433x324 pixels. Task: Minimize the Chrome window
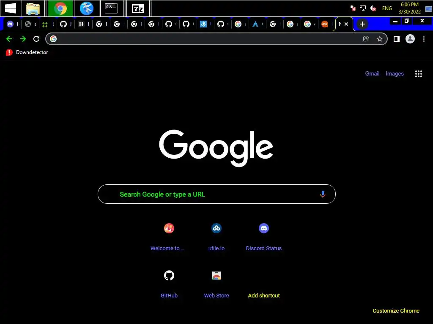pyautogui.click(x=395, y=21)
